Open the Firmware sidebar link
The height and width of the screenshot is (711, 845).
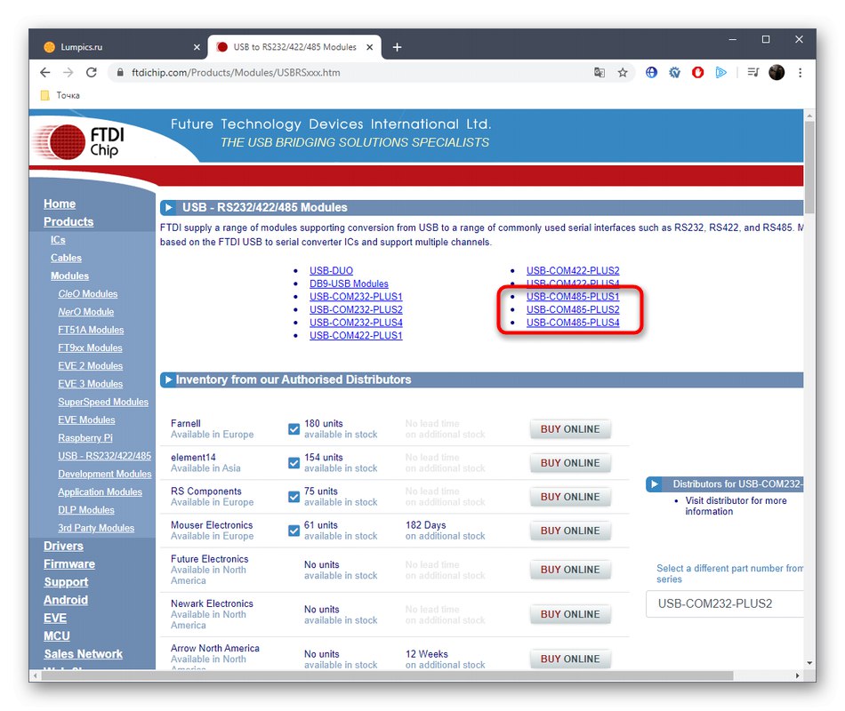tap(69, 564)
